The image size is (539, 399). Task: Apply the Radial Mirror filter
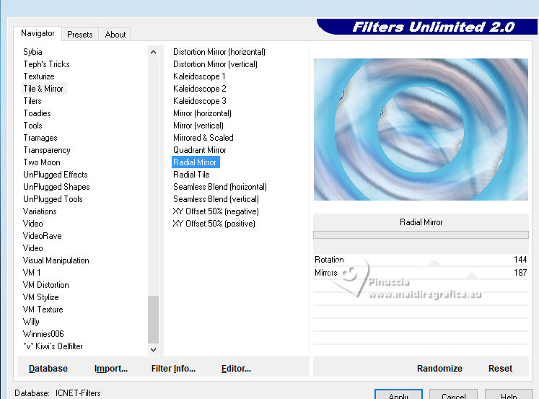398,395
